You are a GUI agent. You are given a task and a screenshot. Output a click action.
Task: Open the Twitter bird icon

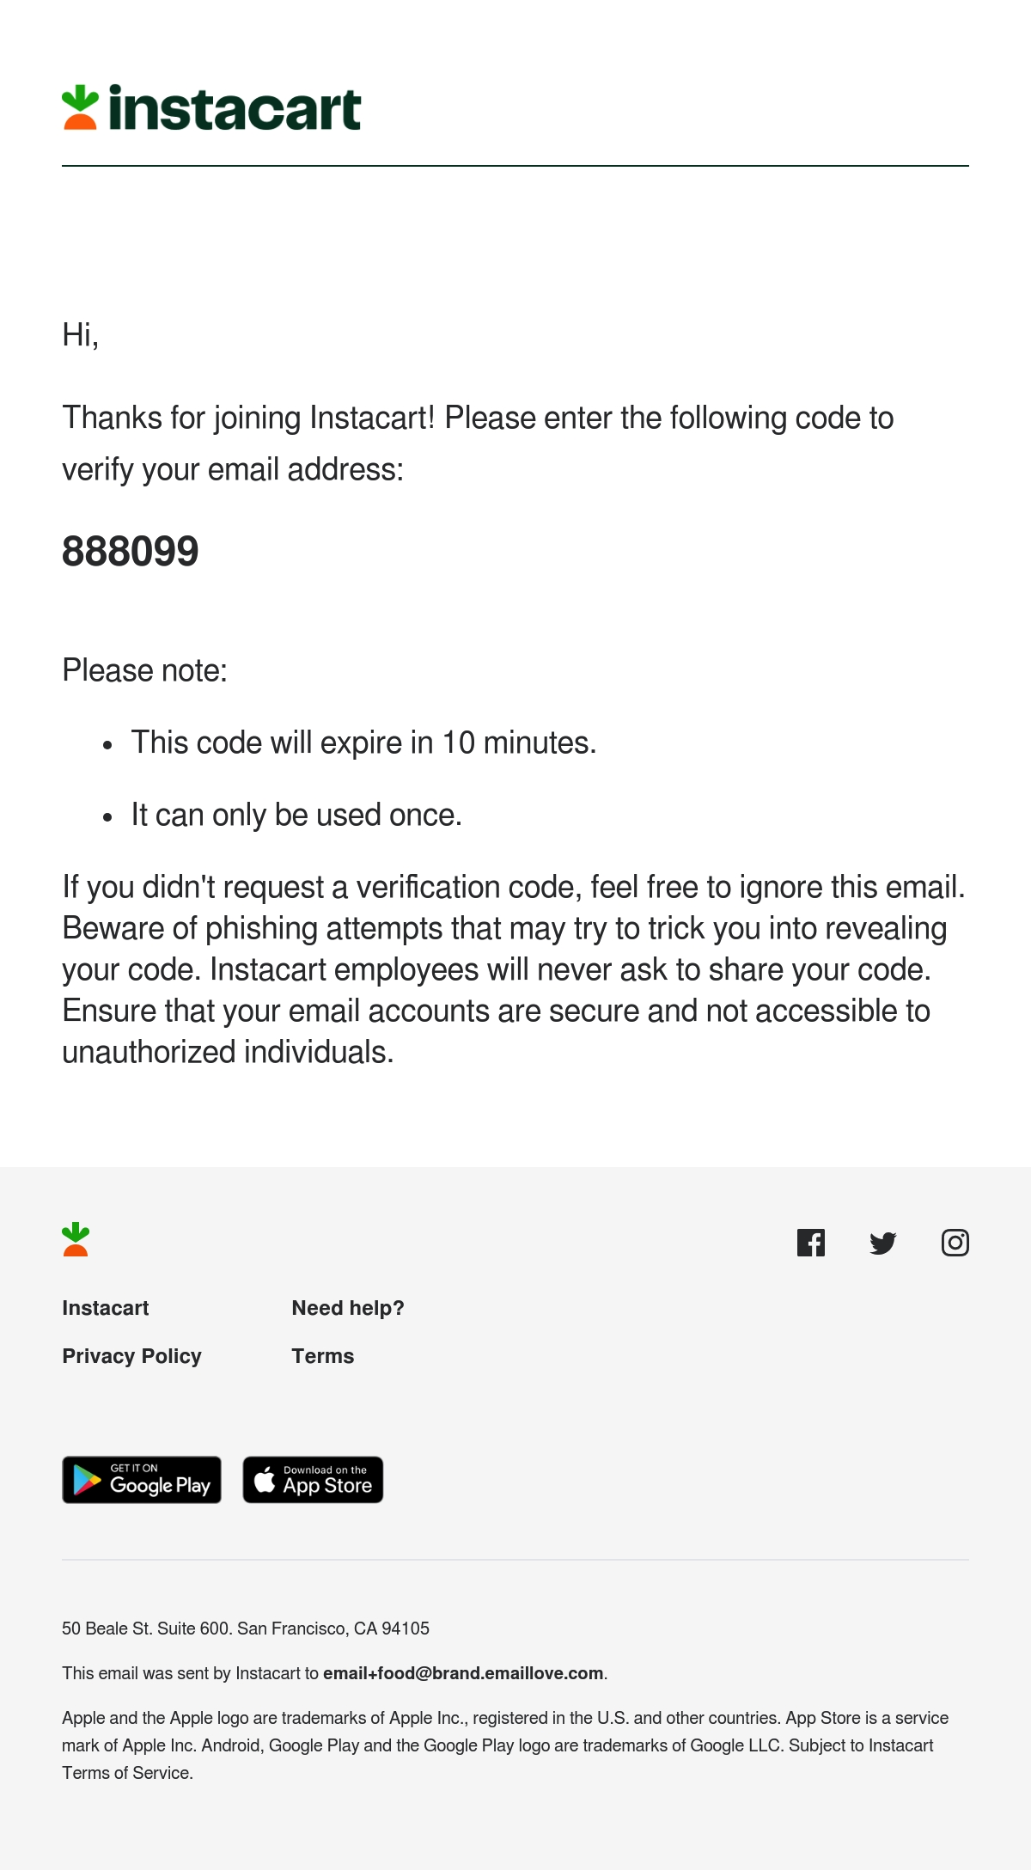[x=882, y=1243]
